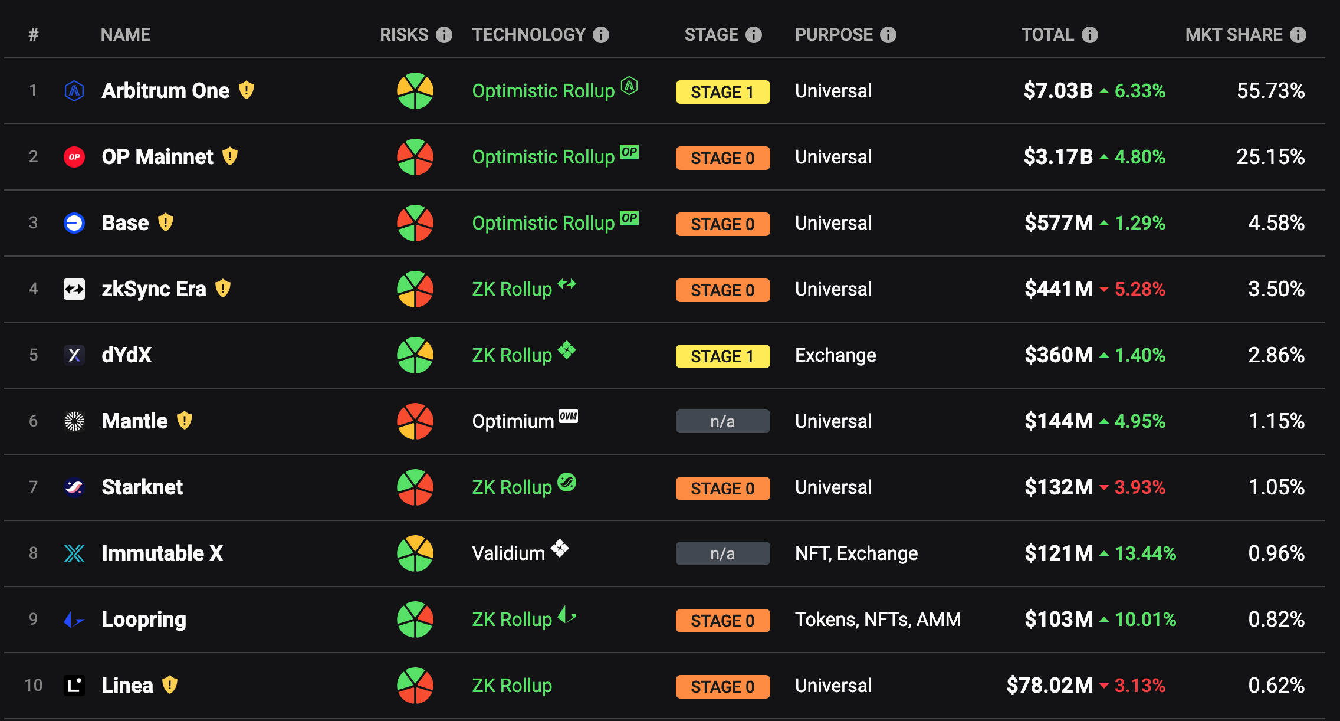The image size is (1340, 721).
Task: Open the Immutable X project entry
Action: click(162, 553)
